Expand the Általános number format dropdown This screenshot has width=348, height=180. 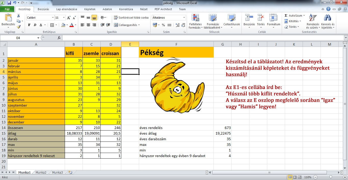tap(184, 18)
